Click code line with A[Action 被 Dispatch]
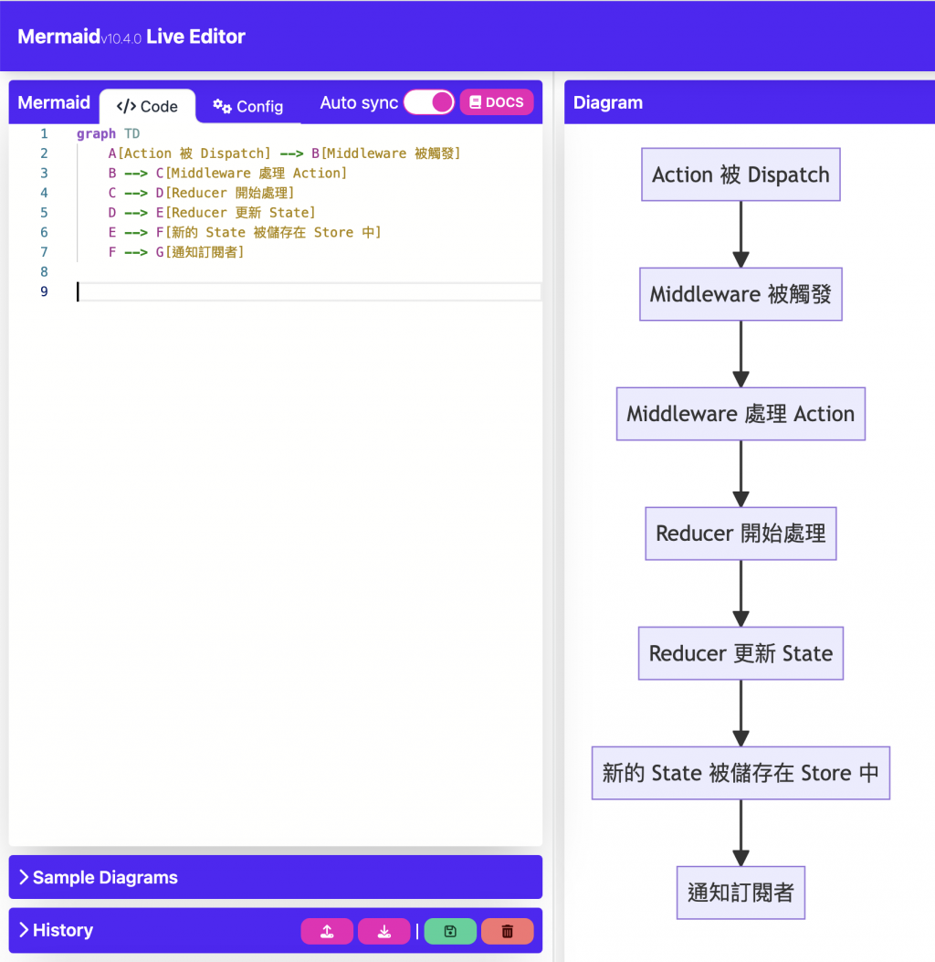Screen dimensions: 935x962 click(284, 153)
